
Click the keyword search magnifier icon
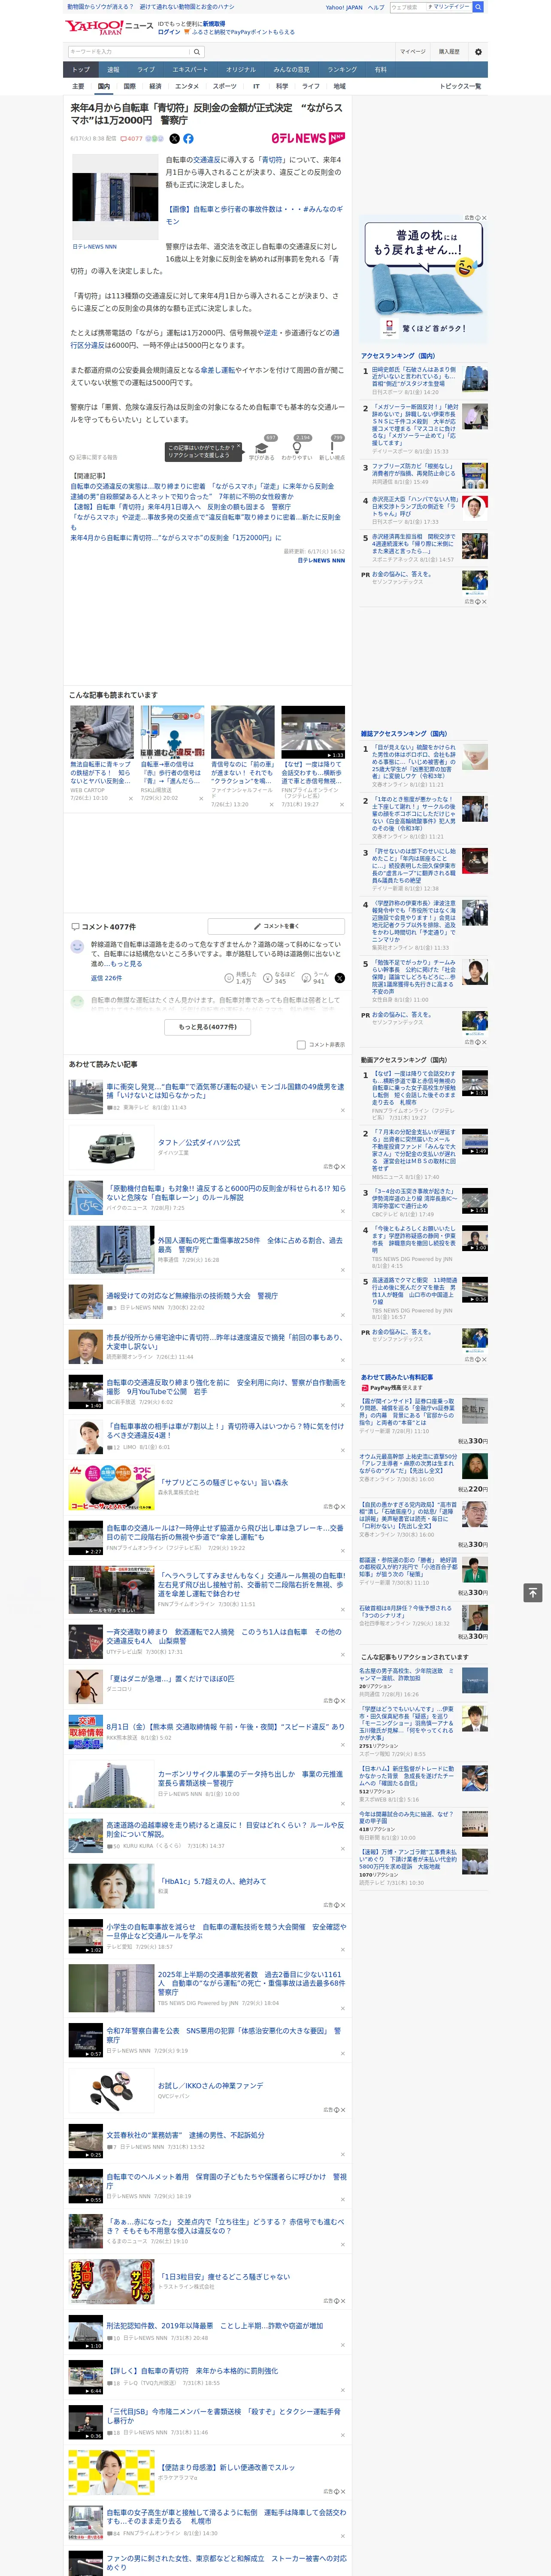point(197,52)
